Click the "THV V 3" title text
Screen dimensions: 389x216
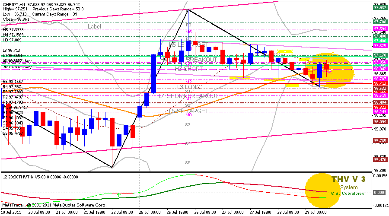click(x=349, y=179)
